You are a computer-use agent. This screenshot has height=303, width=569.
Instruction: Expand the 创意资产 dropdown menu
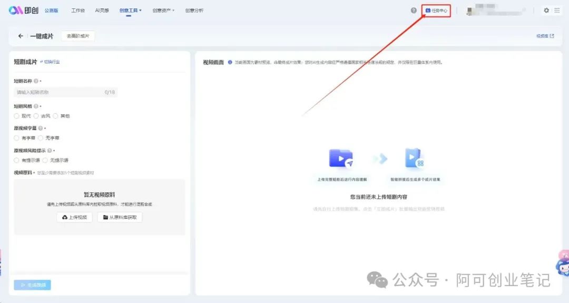163,11
